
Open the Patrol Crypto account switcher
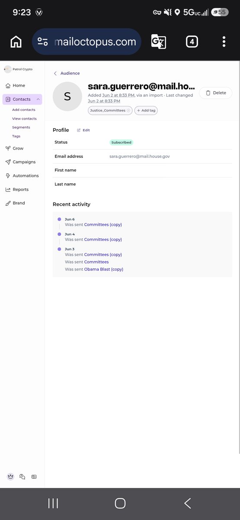[18, 69]
